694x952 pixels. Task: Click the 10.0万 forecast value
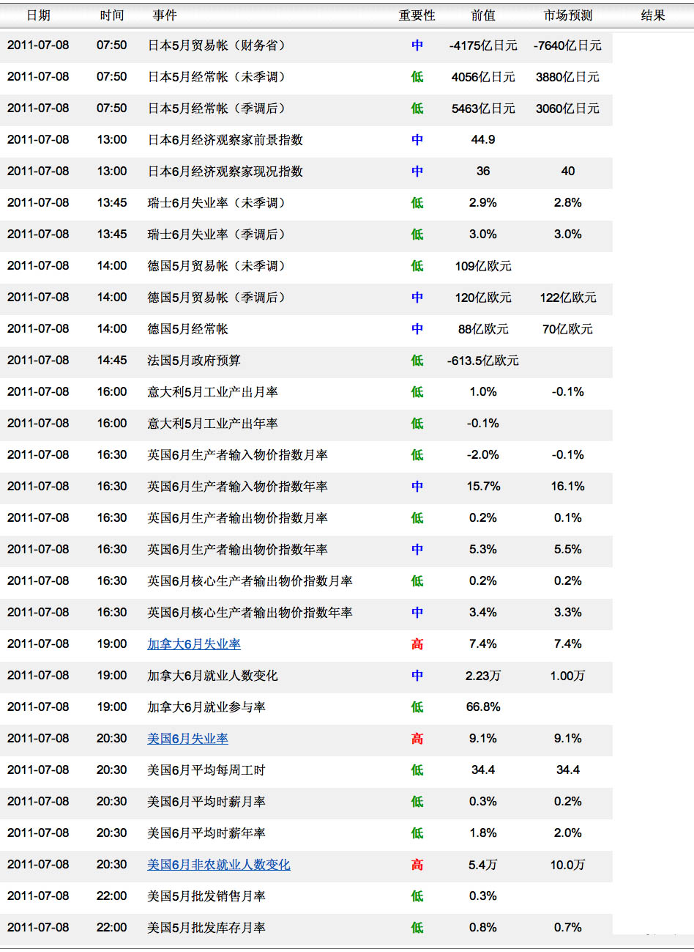tap(568, 865)
